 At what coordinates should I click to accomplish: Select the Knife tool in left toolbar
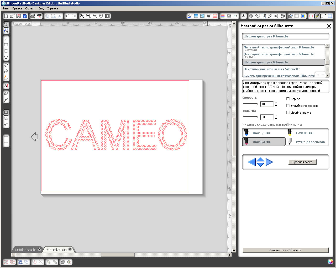click(6, 100)
